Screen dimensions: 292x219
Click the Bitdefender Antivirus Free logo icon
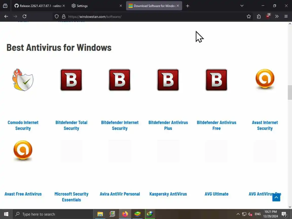click(216, 80)
